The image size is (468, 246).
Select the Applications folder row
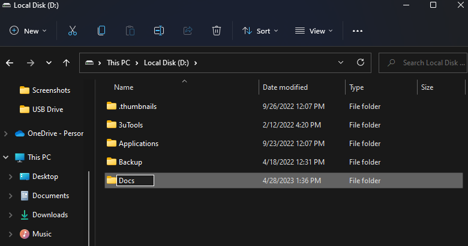139,143
